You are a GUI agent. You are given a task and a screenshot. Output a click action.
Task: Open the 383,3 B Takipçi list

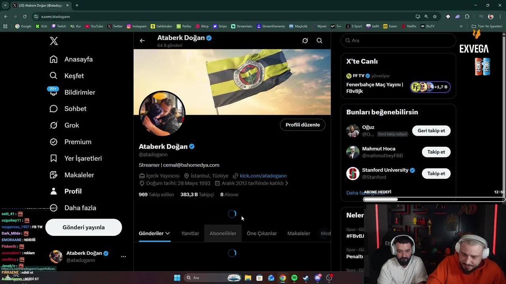point(197,194)
